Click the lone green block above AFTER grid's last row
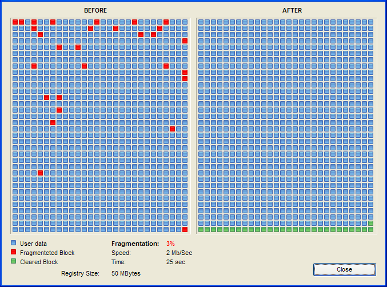This screenshot has width=387, height=287. click(370, 223)
